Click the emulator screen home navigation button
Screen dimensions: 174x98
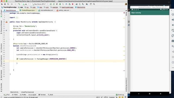pyautogui.click(x=150, y=94)
